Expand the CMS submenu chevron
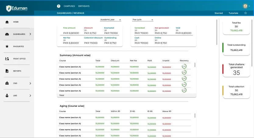254x138 pixels. 30,83
